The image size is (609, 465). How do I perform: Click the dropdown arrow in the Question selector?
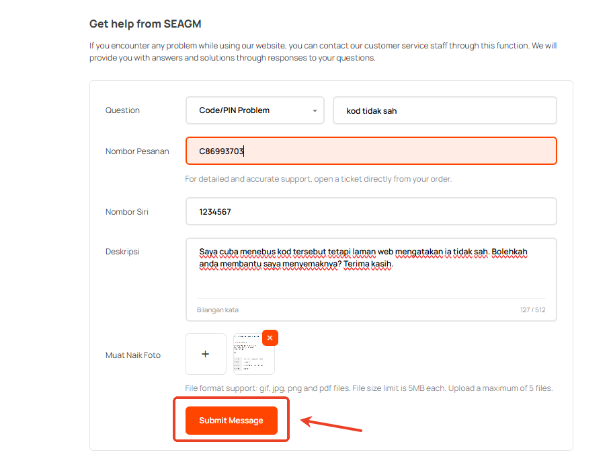point(315,111)
